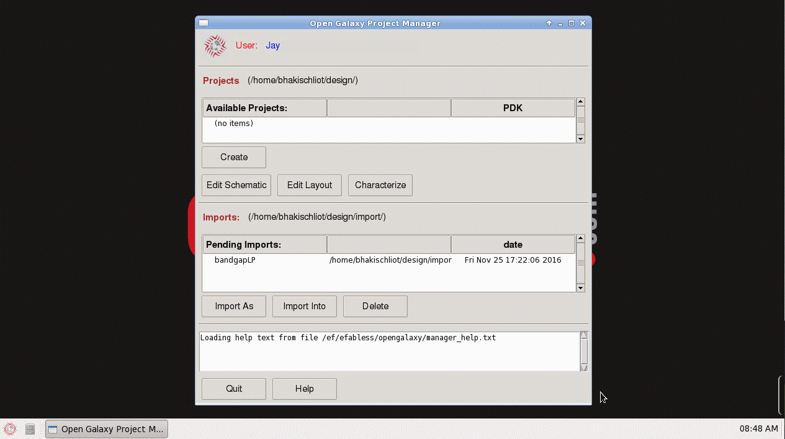Click the Imports section heading
This screenshot has width=785, height=439.
[222, 217]
